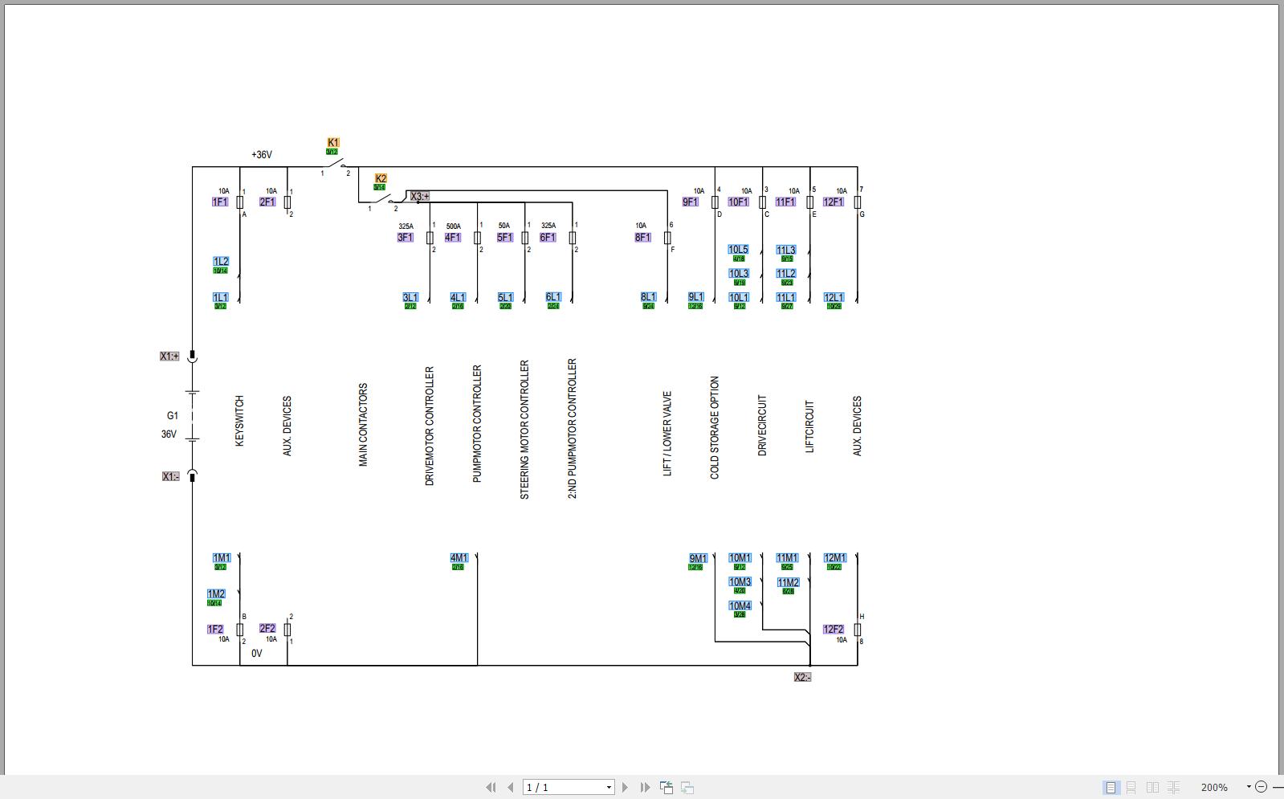The height and width of the screenshot is (799, 1284).
Task: Click the 8L1 reference label
Action: 648,297
